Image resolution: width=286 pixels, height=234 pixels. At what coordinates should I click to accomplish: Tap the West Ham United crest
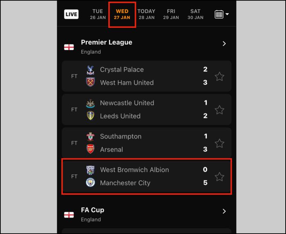click(90, 82)
